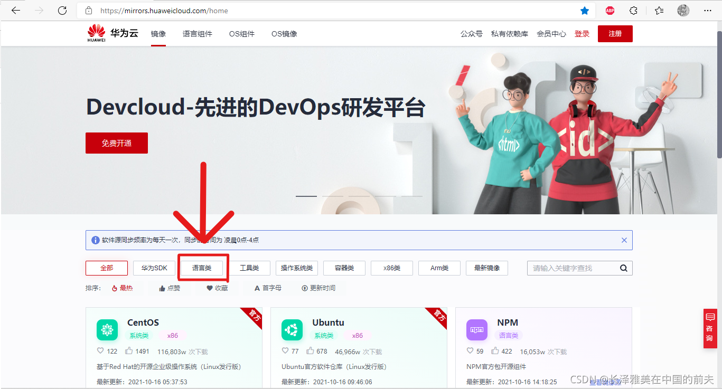Click the 系统类 tag on CentOS card
Viewport: 722px width, 389px height.
coord(139,336)
